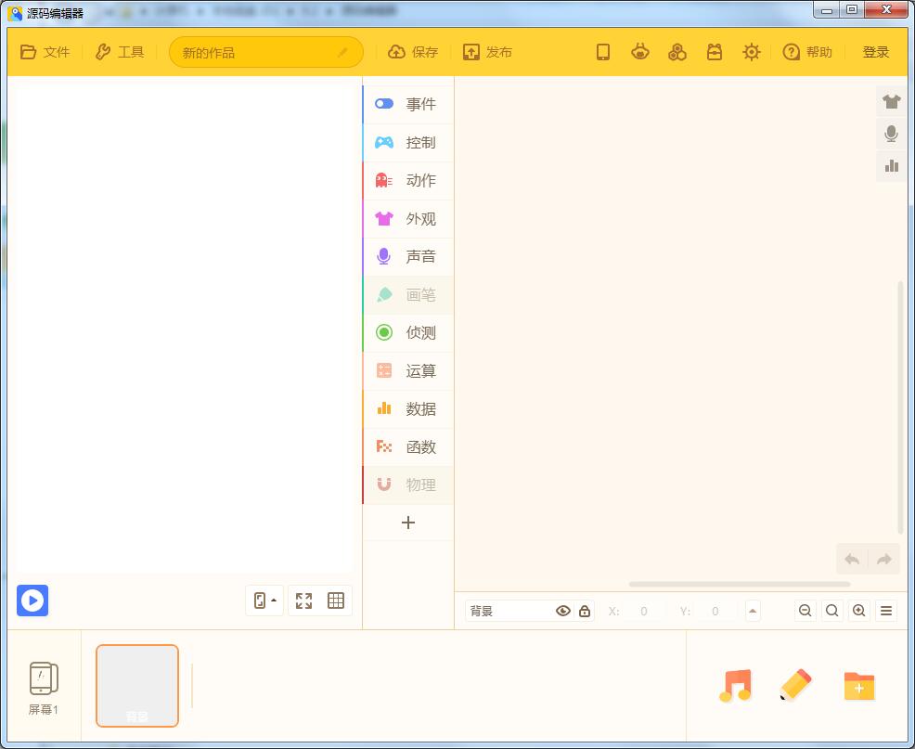Click the fullscreen expand icon
The width and height of the screenshot is (915, 749).
tap(304, 600)
